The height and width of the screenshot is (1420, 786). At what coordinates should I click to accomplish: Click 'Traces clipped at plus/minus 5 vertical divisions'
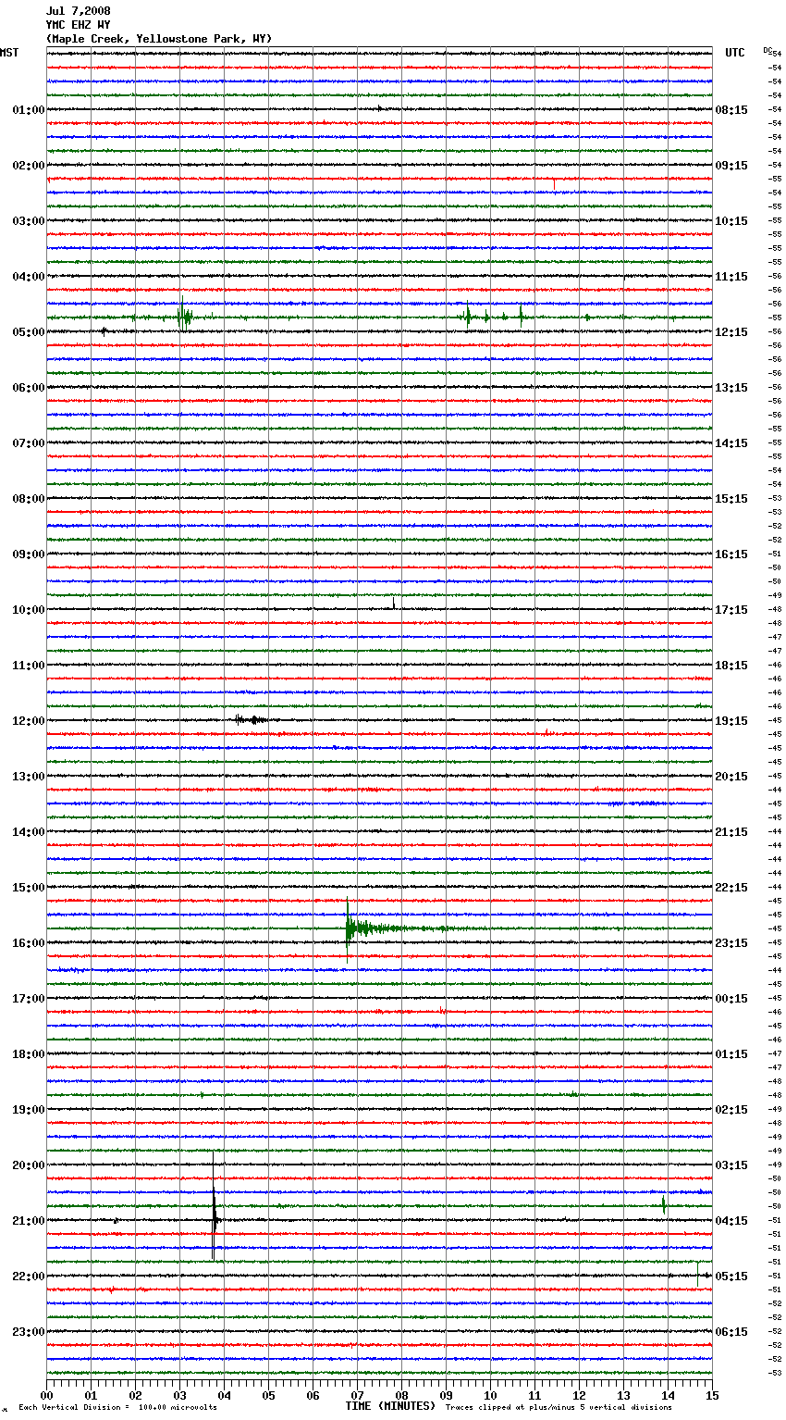tap(559, 1408)
